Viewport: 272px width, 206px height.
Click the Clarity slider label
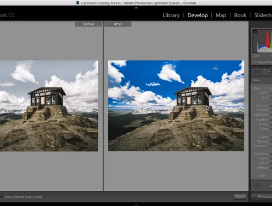coord(264,137)
